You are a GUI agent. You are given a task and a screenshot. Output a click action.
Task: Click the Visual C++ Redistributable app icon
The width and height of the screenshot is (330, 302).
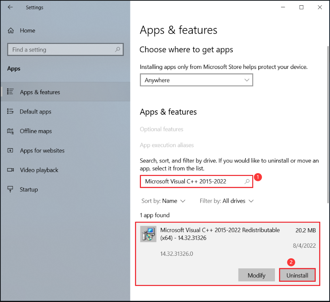click(148, 234)
